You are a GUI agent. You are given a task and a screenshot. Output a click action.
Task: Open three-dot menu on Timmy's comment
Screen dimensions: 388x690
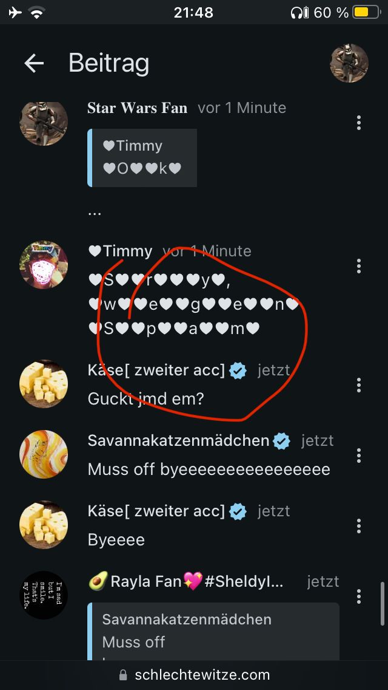point(359,266)
